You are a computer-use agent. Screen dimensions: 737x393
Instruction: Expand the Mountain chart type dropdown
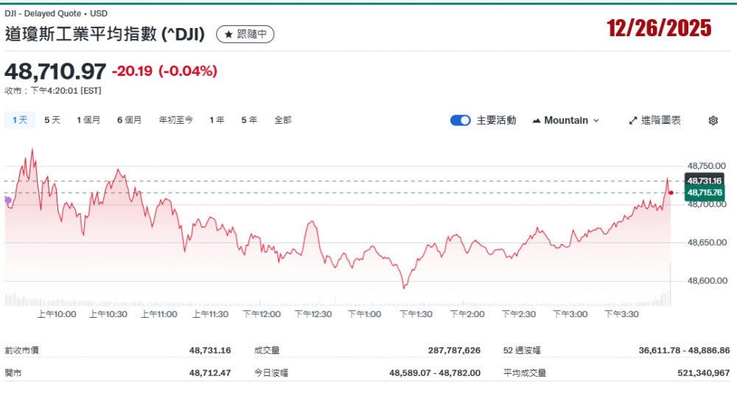point(565,120)
